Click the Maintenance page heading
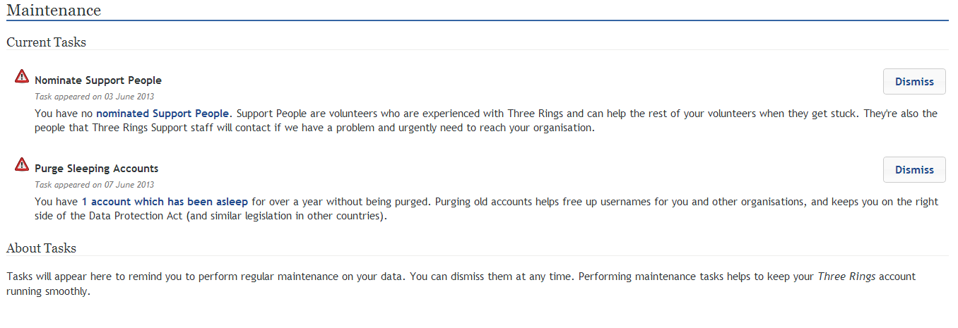 [x=54, y=11]
